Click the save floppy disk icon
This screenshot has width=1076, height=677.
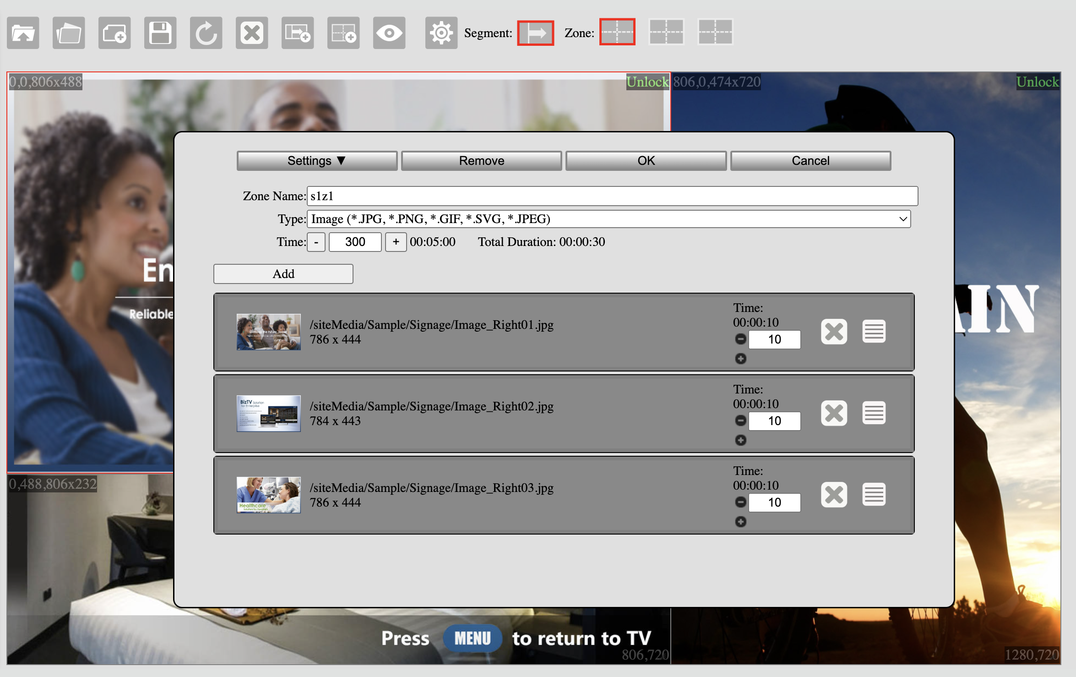[x=160, y=33]
